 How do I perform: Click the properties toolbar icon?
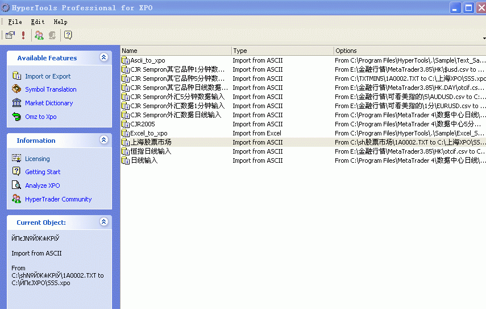click(10, 35)
